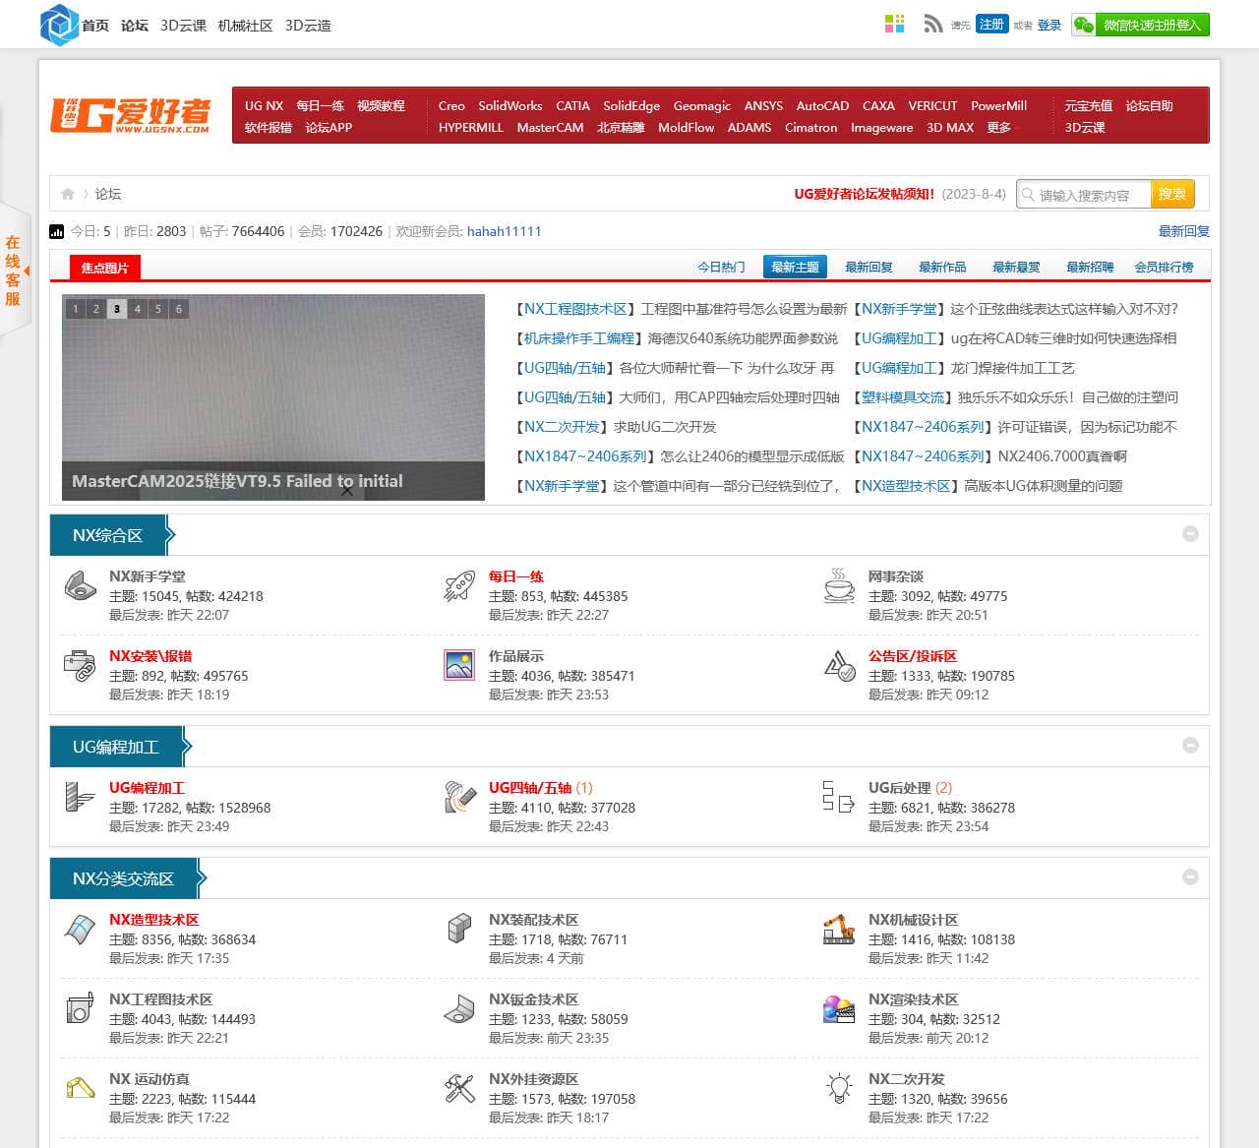Open the colorful grid apps icon
The width and height of the screenshot is (1259, 1148).
(x=894, y=25)
